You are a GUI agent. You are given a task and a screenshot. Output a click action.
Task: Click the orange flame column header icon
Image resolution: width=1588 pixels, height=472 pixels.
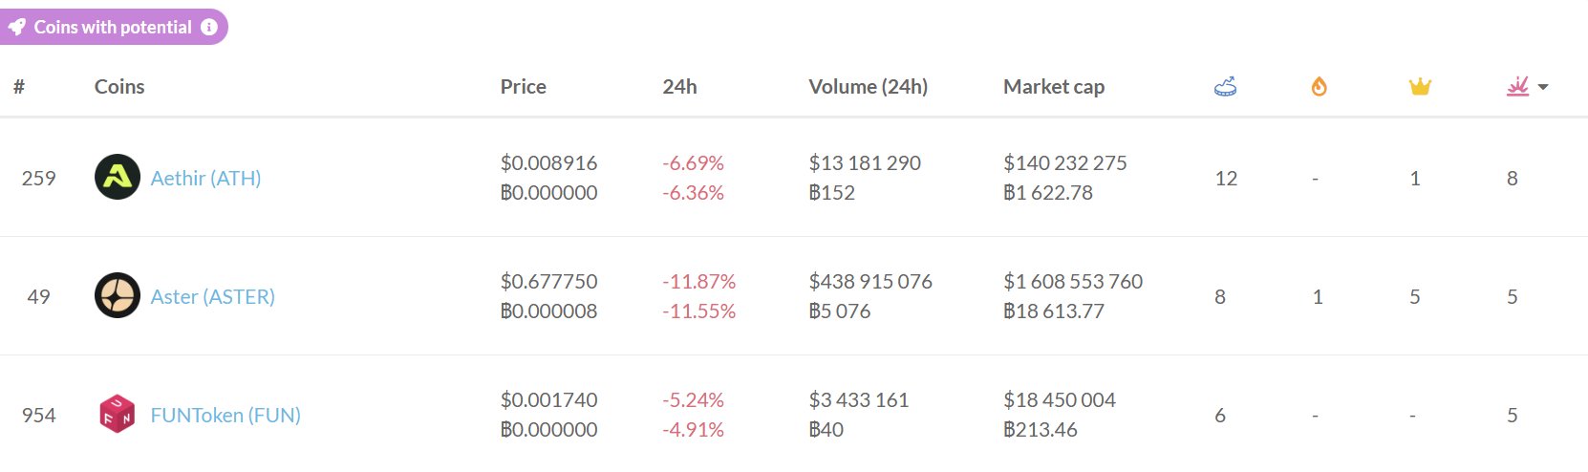(1319, 87)
